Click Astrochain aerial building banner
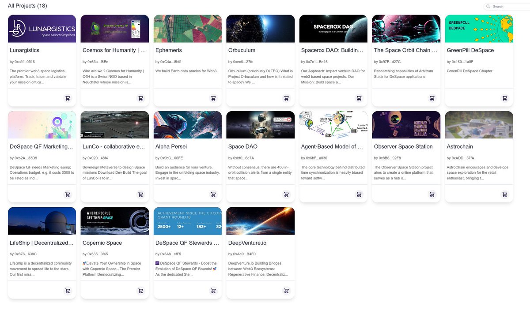 (479, 125)
